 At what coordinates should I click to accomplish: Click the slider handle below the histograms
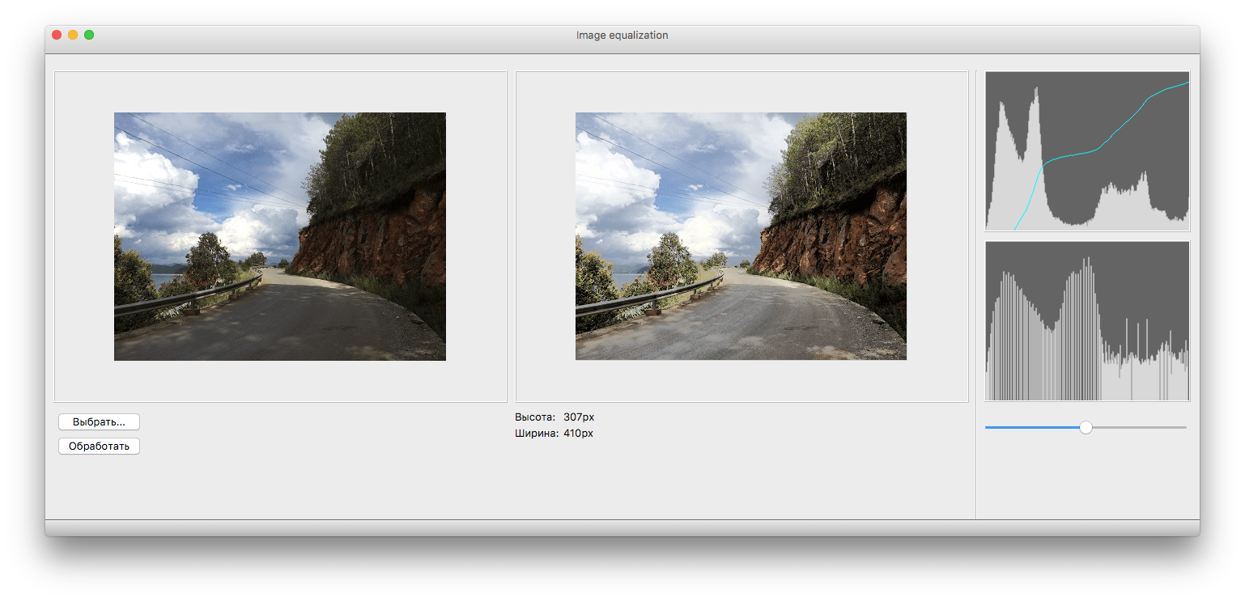coord(1085,427)
